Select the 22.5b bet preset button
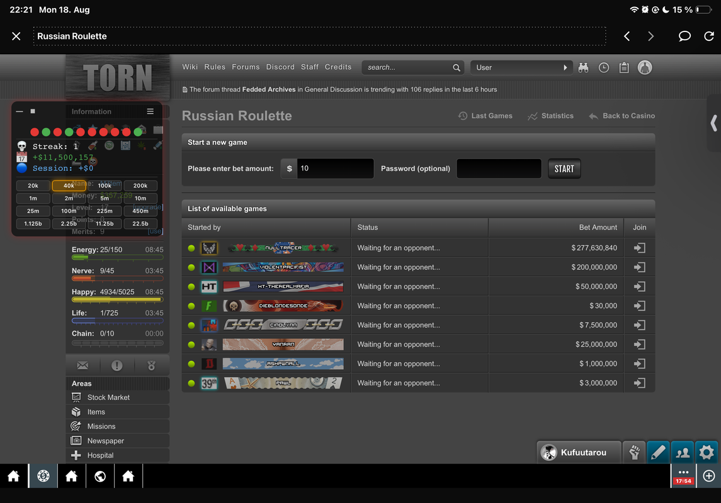Screen dimensions: 721x503 point(140,223)
